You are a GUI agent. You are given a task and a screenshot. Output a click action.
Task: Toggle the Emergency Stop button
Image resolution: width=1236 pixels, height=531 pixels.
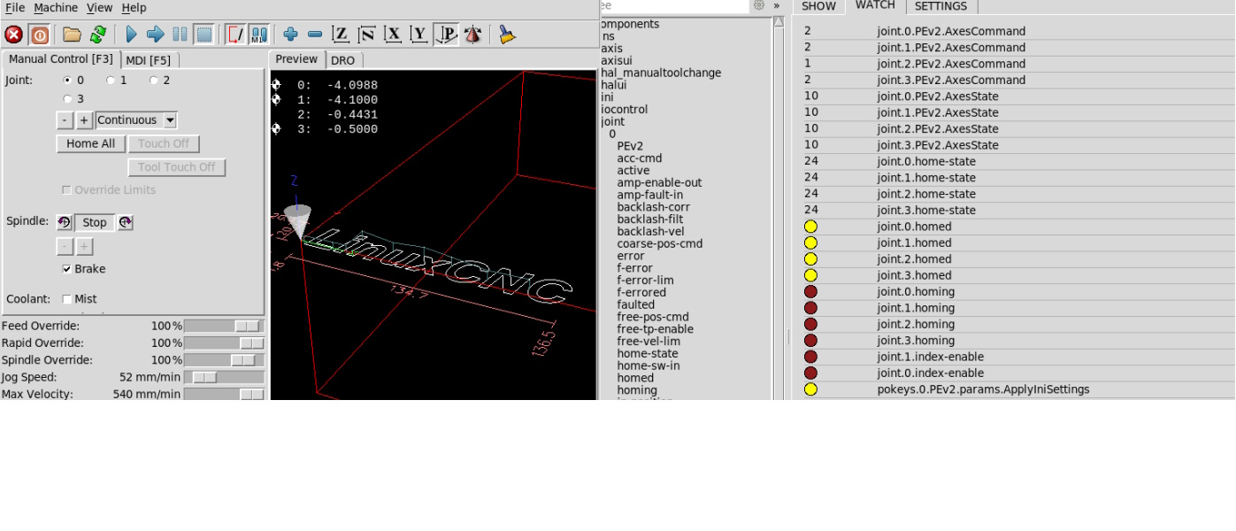tap(14, 35)
